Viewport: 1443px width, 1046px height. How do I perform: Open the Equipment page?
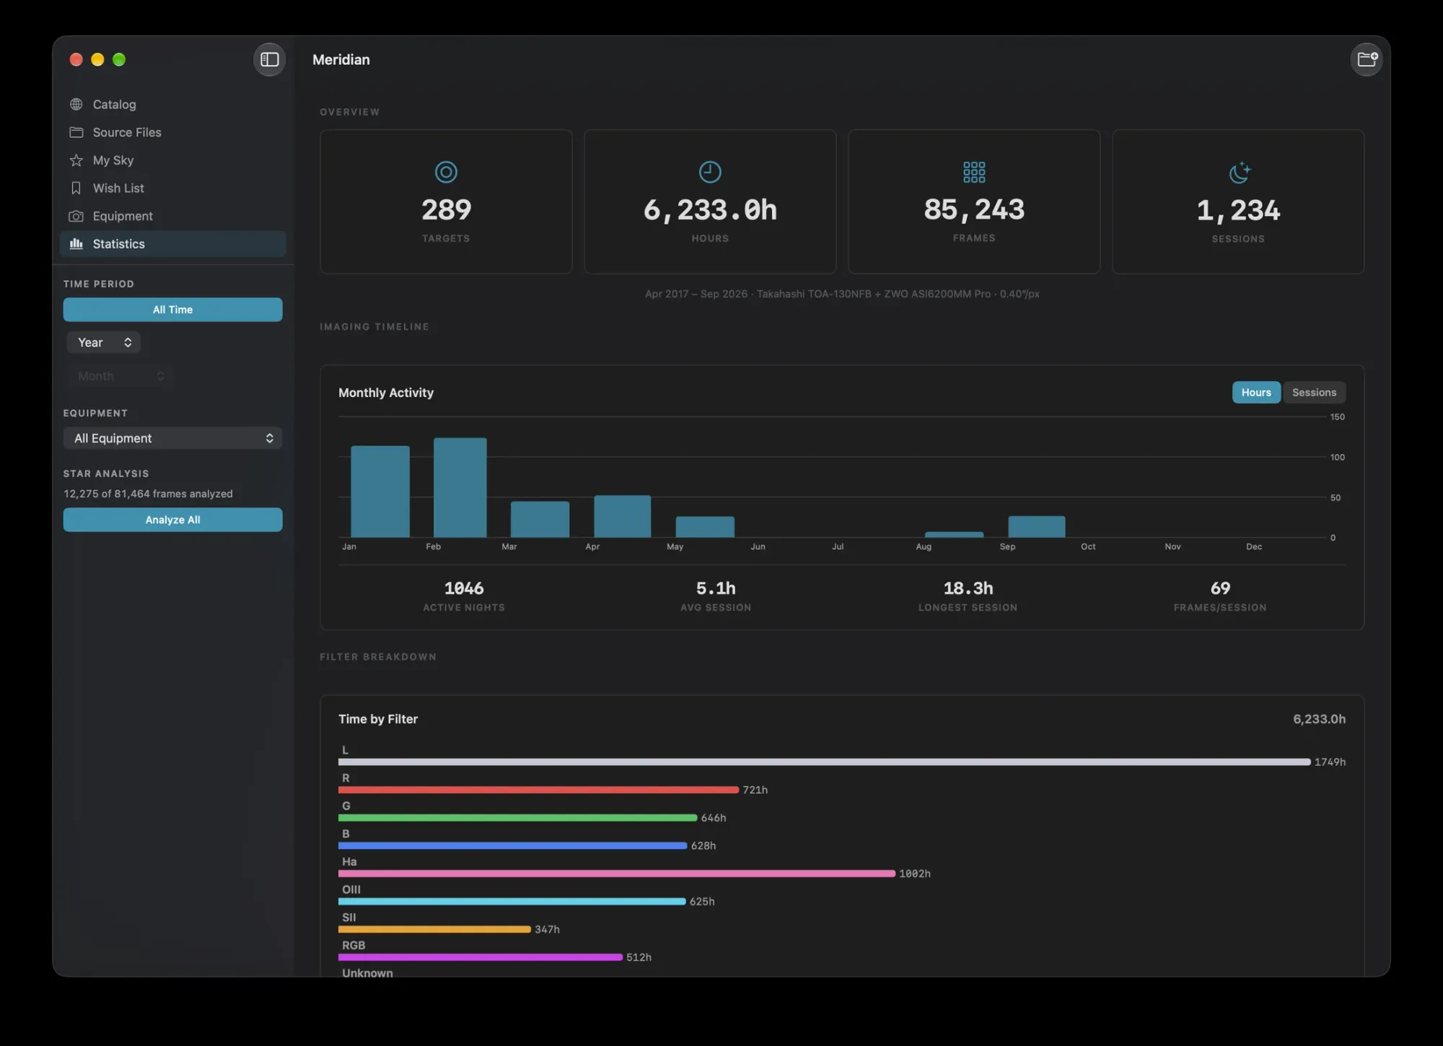pyautogui.click(x=172, y=216)
